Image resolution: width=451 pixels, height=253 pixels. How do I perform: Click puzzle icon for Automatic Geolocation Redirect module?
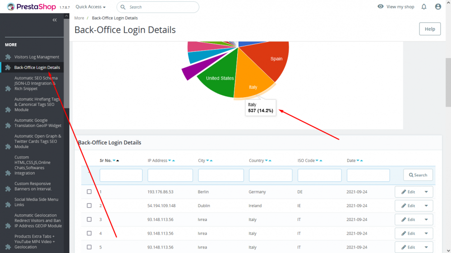coord(8,226)
